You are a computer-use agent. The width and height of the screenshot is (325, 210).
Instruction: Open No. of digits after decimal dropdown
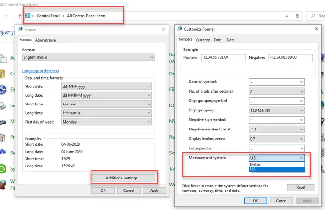277,91
